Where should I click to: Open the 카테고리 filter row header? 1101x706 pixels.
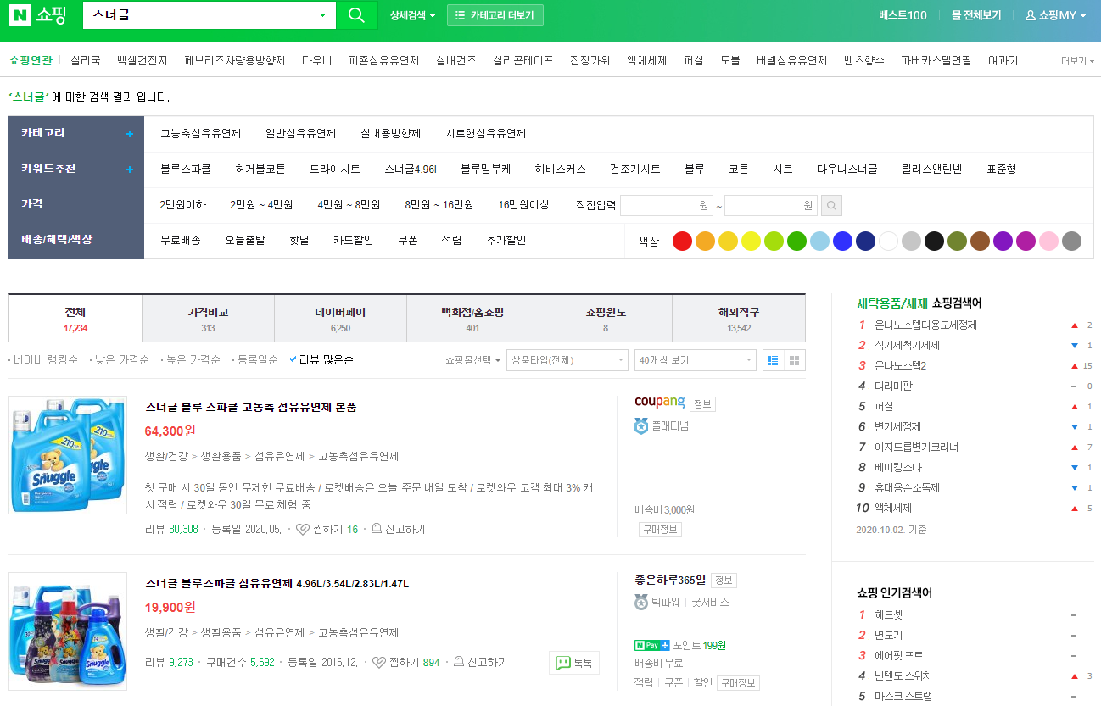[76, 134]
